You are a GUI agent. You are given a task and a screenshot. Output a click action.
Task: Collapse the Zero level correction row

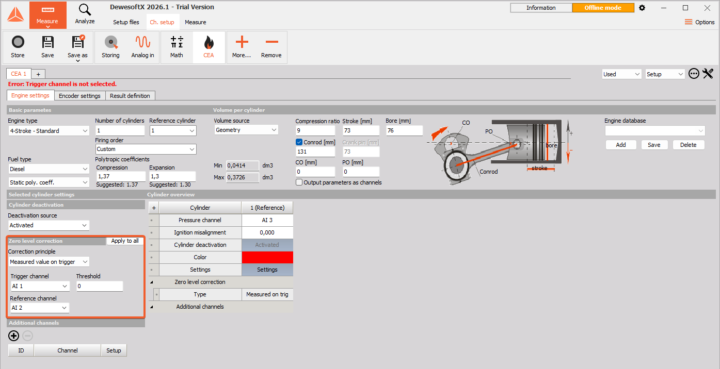(152, 282)
